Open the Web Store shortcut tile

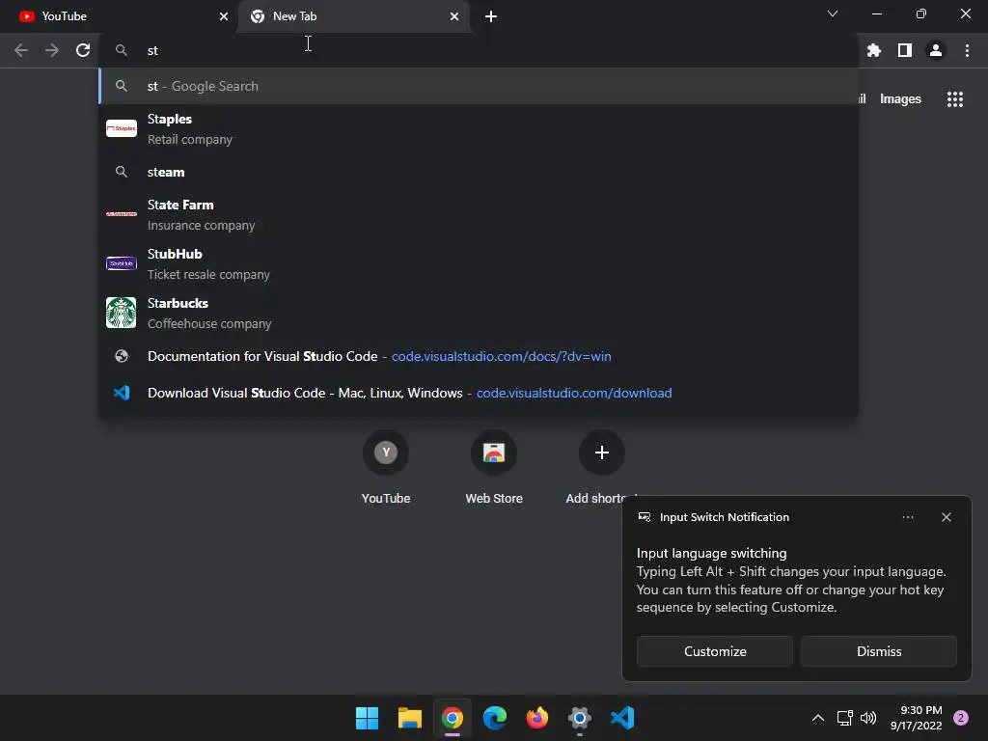tap(494, 468)
